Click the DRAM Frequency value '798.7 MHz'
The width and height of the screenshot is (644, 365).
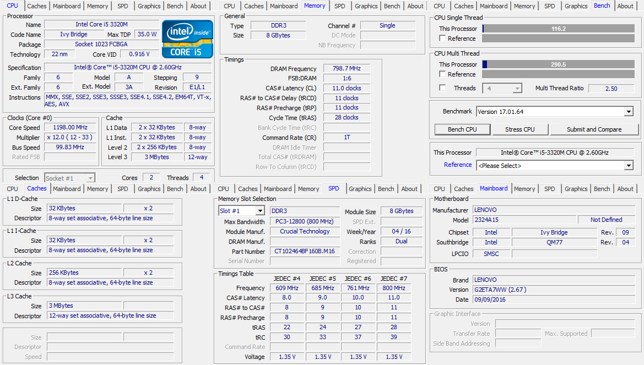coord(347,69)
